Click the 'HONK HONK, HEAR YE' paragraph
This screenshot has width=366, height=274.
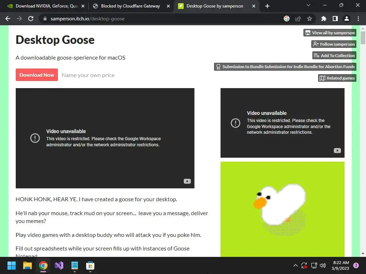pos(97,199)
